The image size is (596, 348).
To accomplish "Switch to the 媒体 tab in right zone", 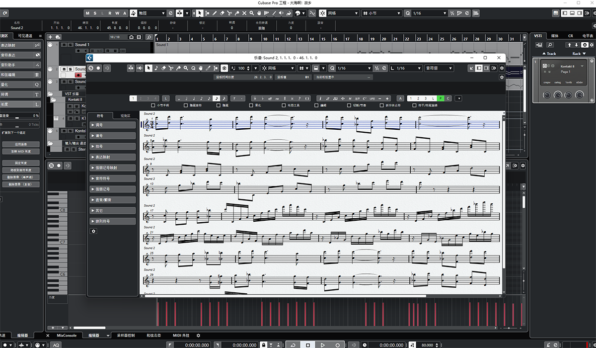I will (x=555, y=36).
